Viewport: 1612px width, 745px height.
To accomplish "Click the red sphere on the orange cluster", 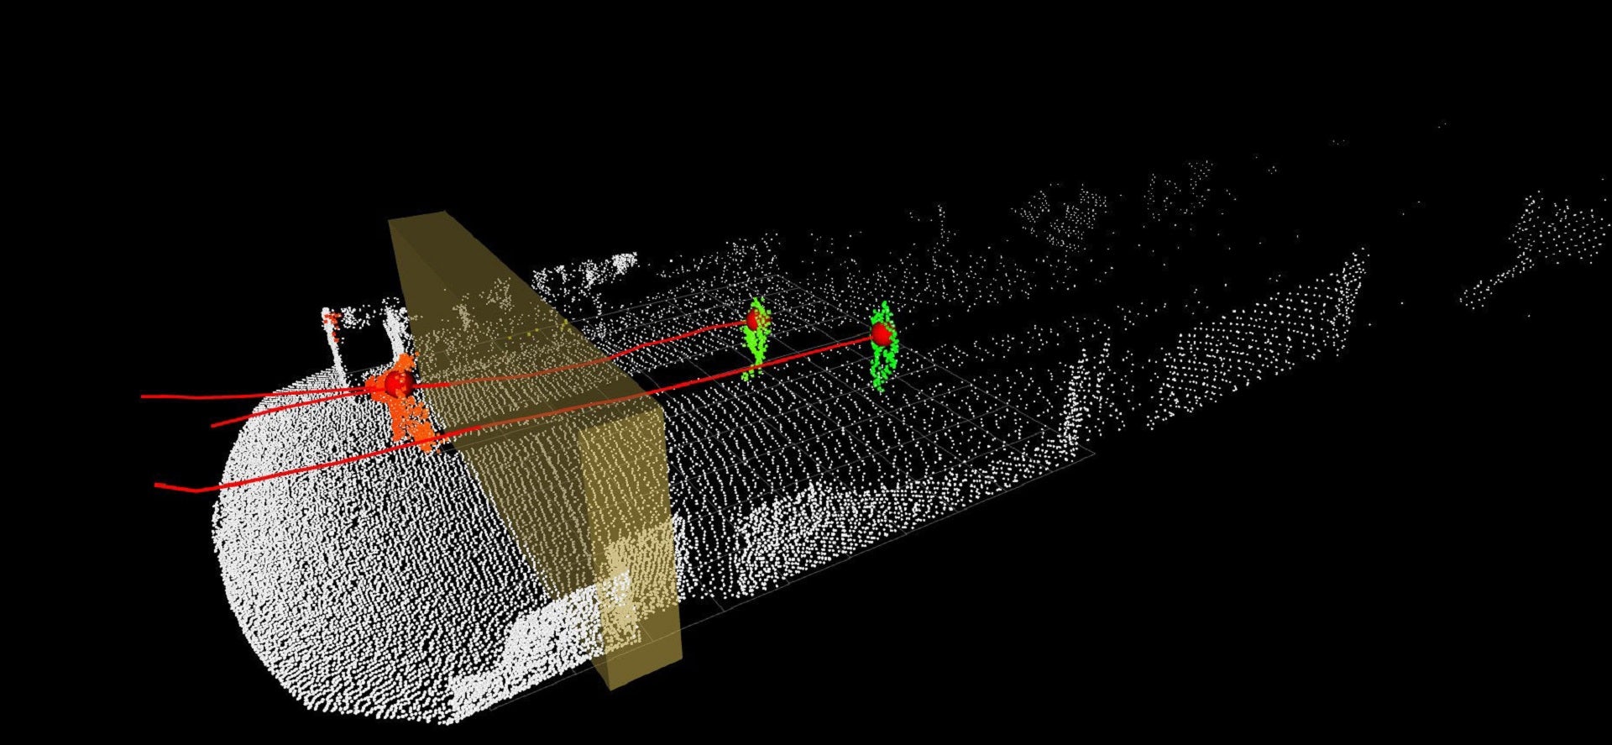I will [x=396, y=384].
